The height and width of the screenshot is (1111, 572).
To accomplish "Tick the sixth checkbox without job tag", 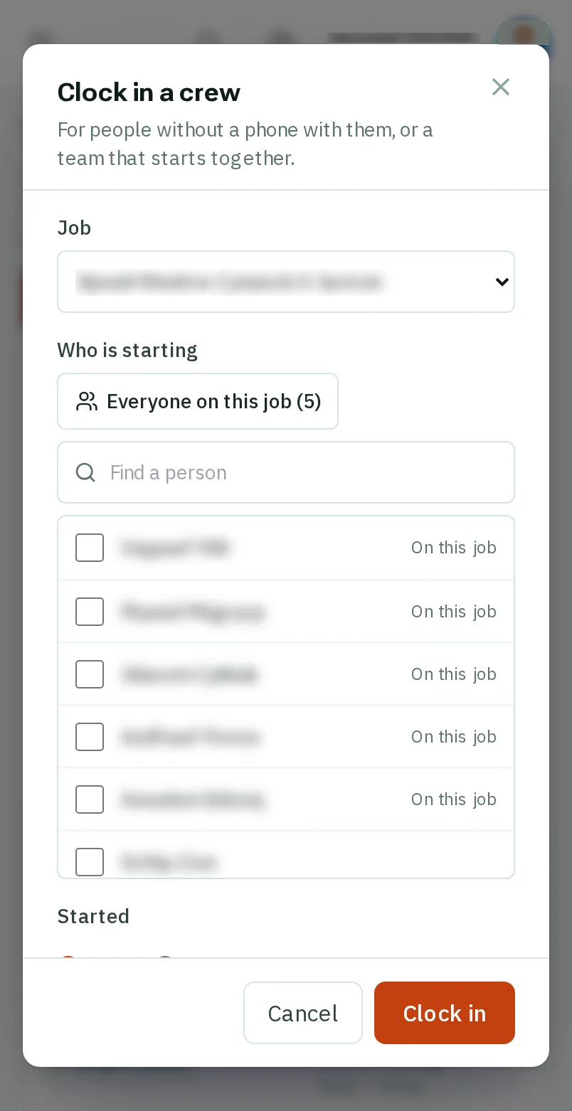I will (90, 862).
